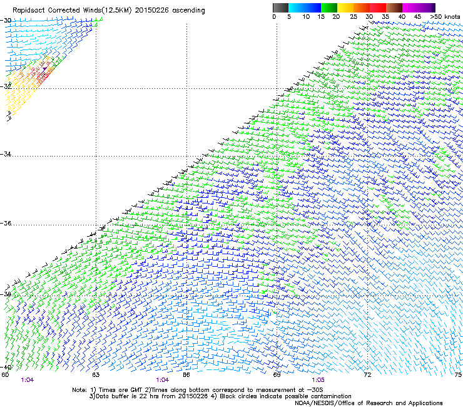The height and width of the screenshot is (407, 463).
Task: Select the blue 10-15 knots legend segment
Action: pyautogui.click(x=313, y=8)
